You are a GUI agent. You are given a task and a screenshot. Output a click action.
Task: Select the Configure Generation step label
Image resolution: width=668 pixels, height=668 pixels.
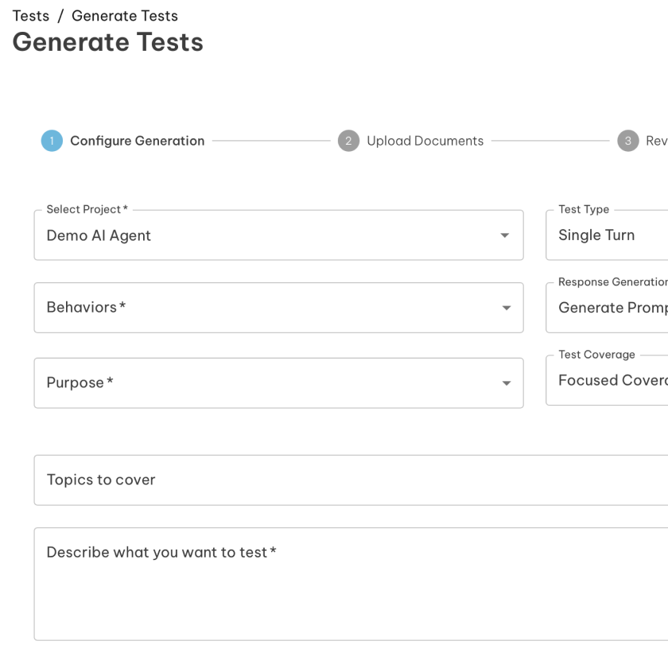click(x=137, y=141)
